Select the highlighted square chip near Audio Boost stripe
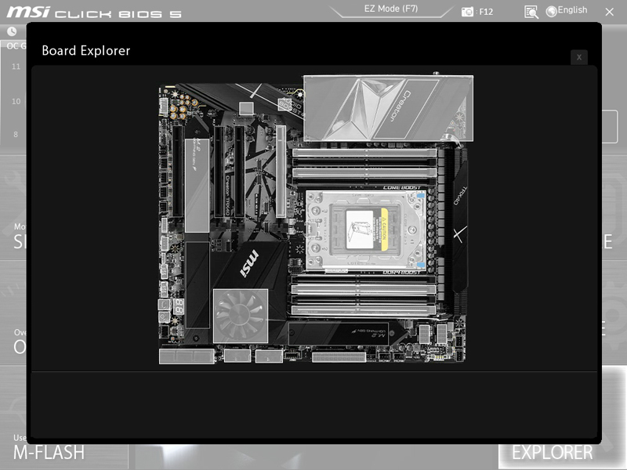The height and width of the screenshot is (470, 627). click(x=246, y=108)
